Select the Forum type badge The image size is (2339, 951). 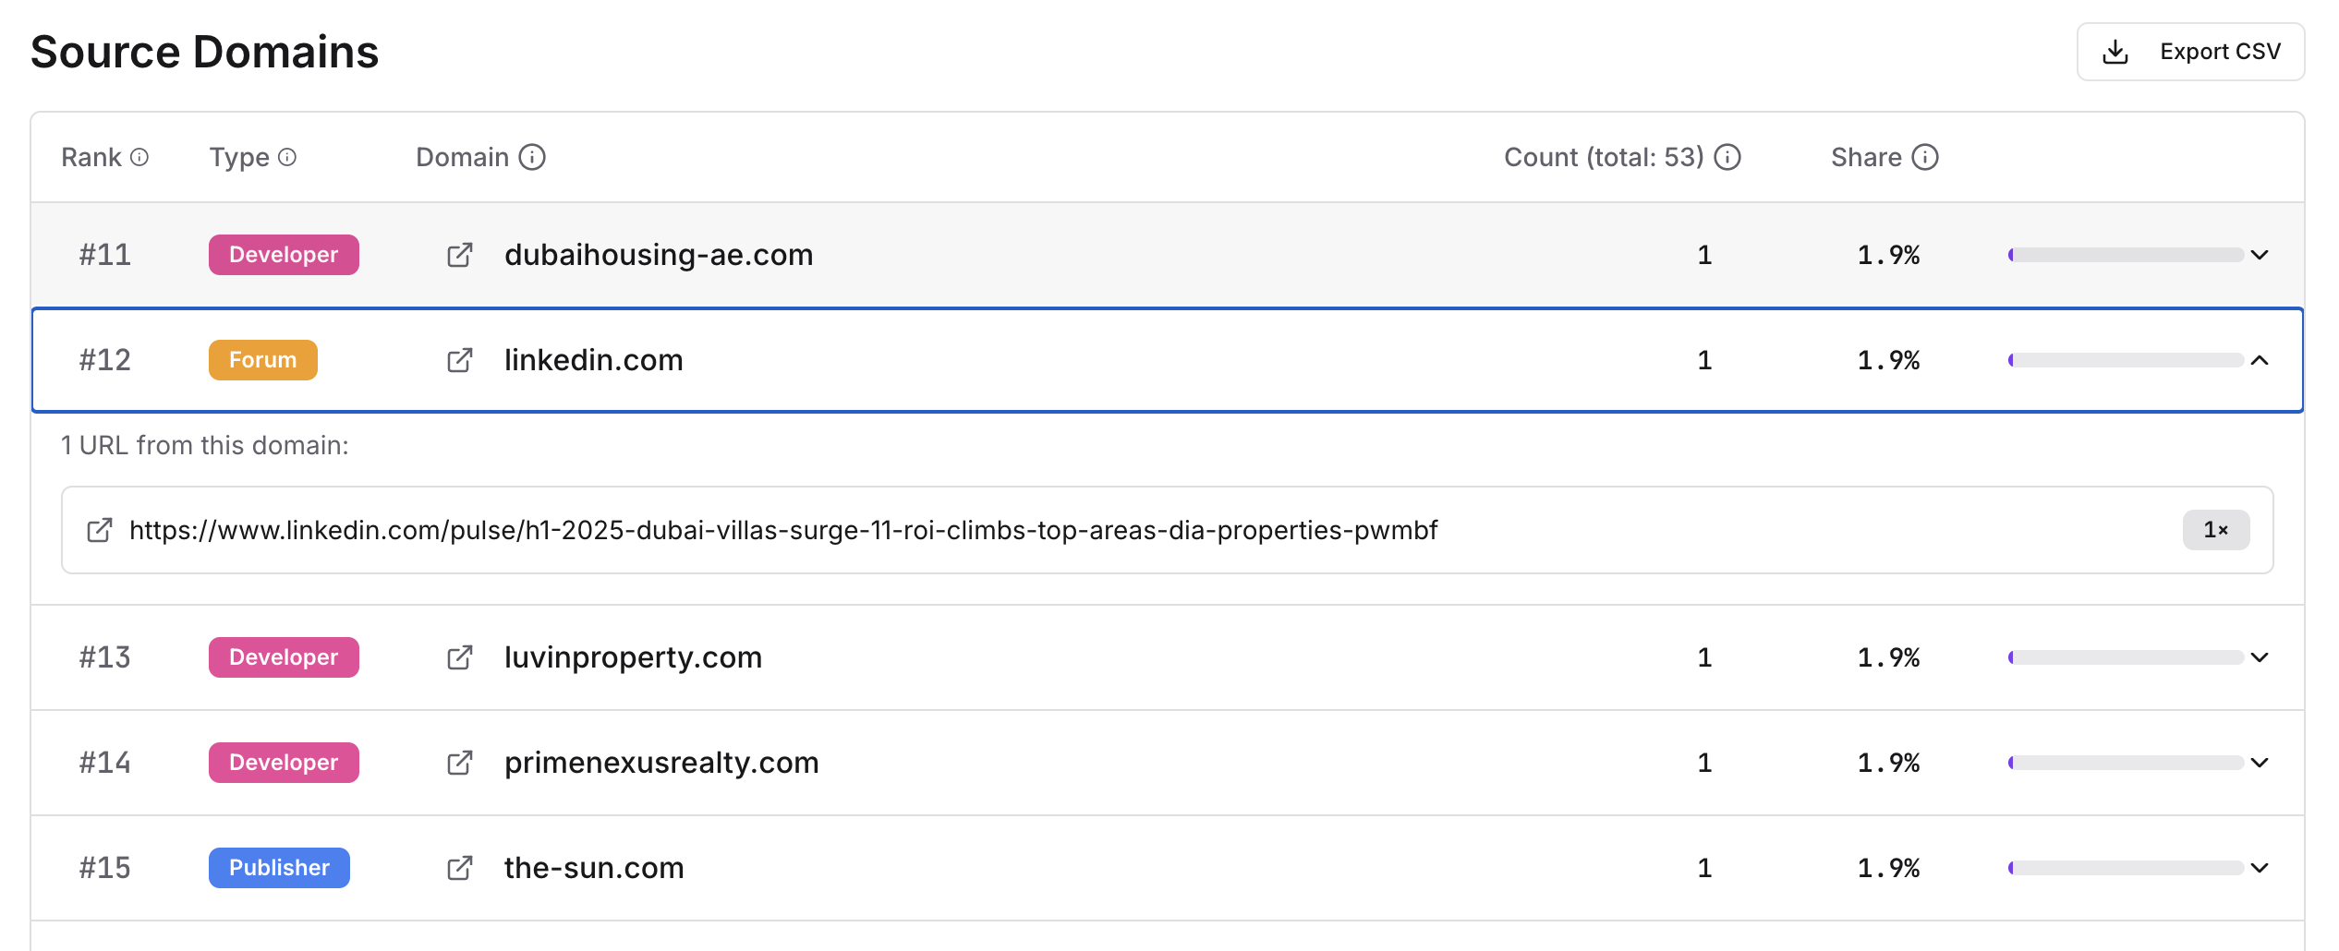(x=262, y=360)
